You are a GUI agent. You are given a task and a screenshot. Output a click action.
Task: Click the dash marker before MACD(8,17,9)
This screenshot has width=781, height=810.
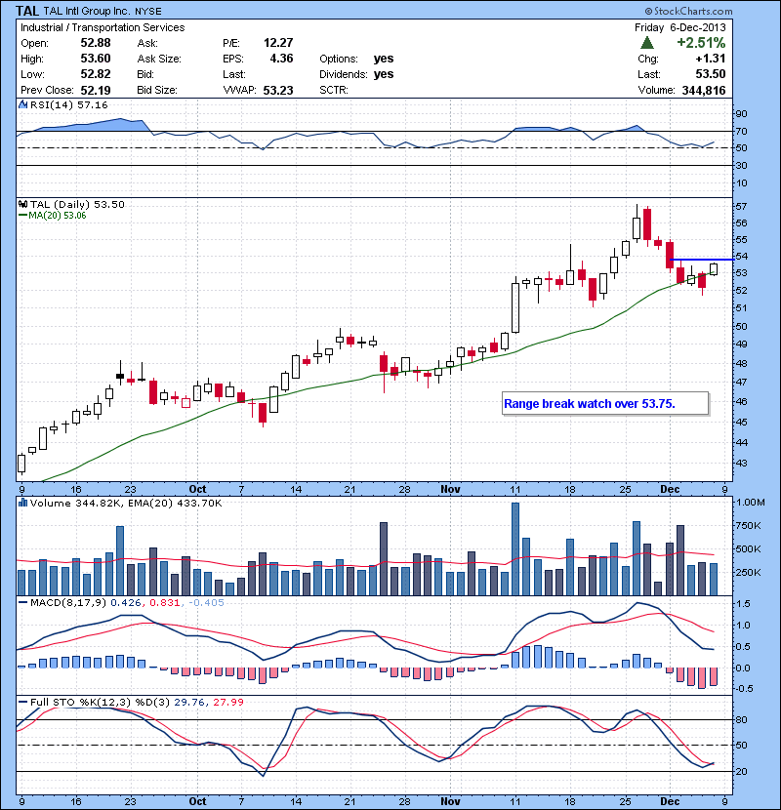tap(22, 602)
